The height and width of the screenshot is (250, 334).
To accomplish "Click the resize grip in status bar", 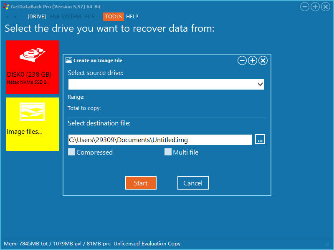I will tap(328, 244).
